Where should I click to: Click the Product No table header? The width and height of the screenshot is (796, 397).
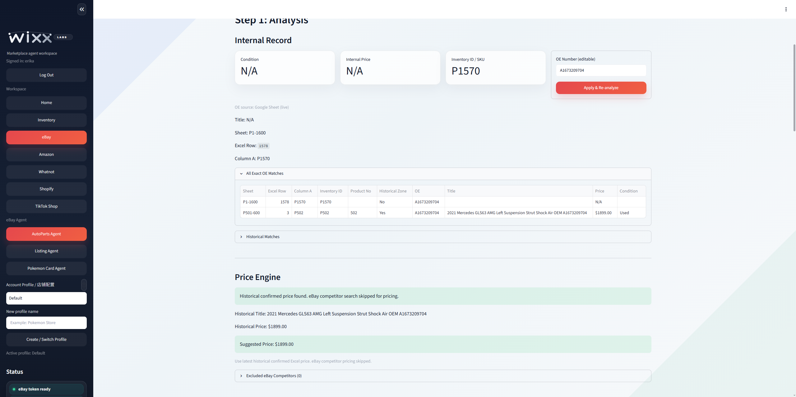pyautogui.click(x=362, y=191)
